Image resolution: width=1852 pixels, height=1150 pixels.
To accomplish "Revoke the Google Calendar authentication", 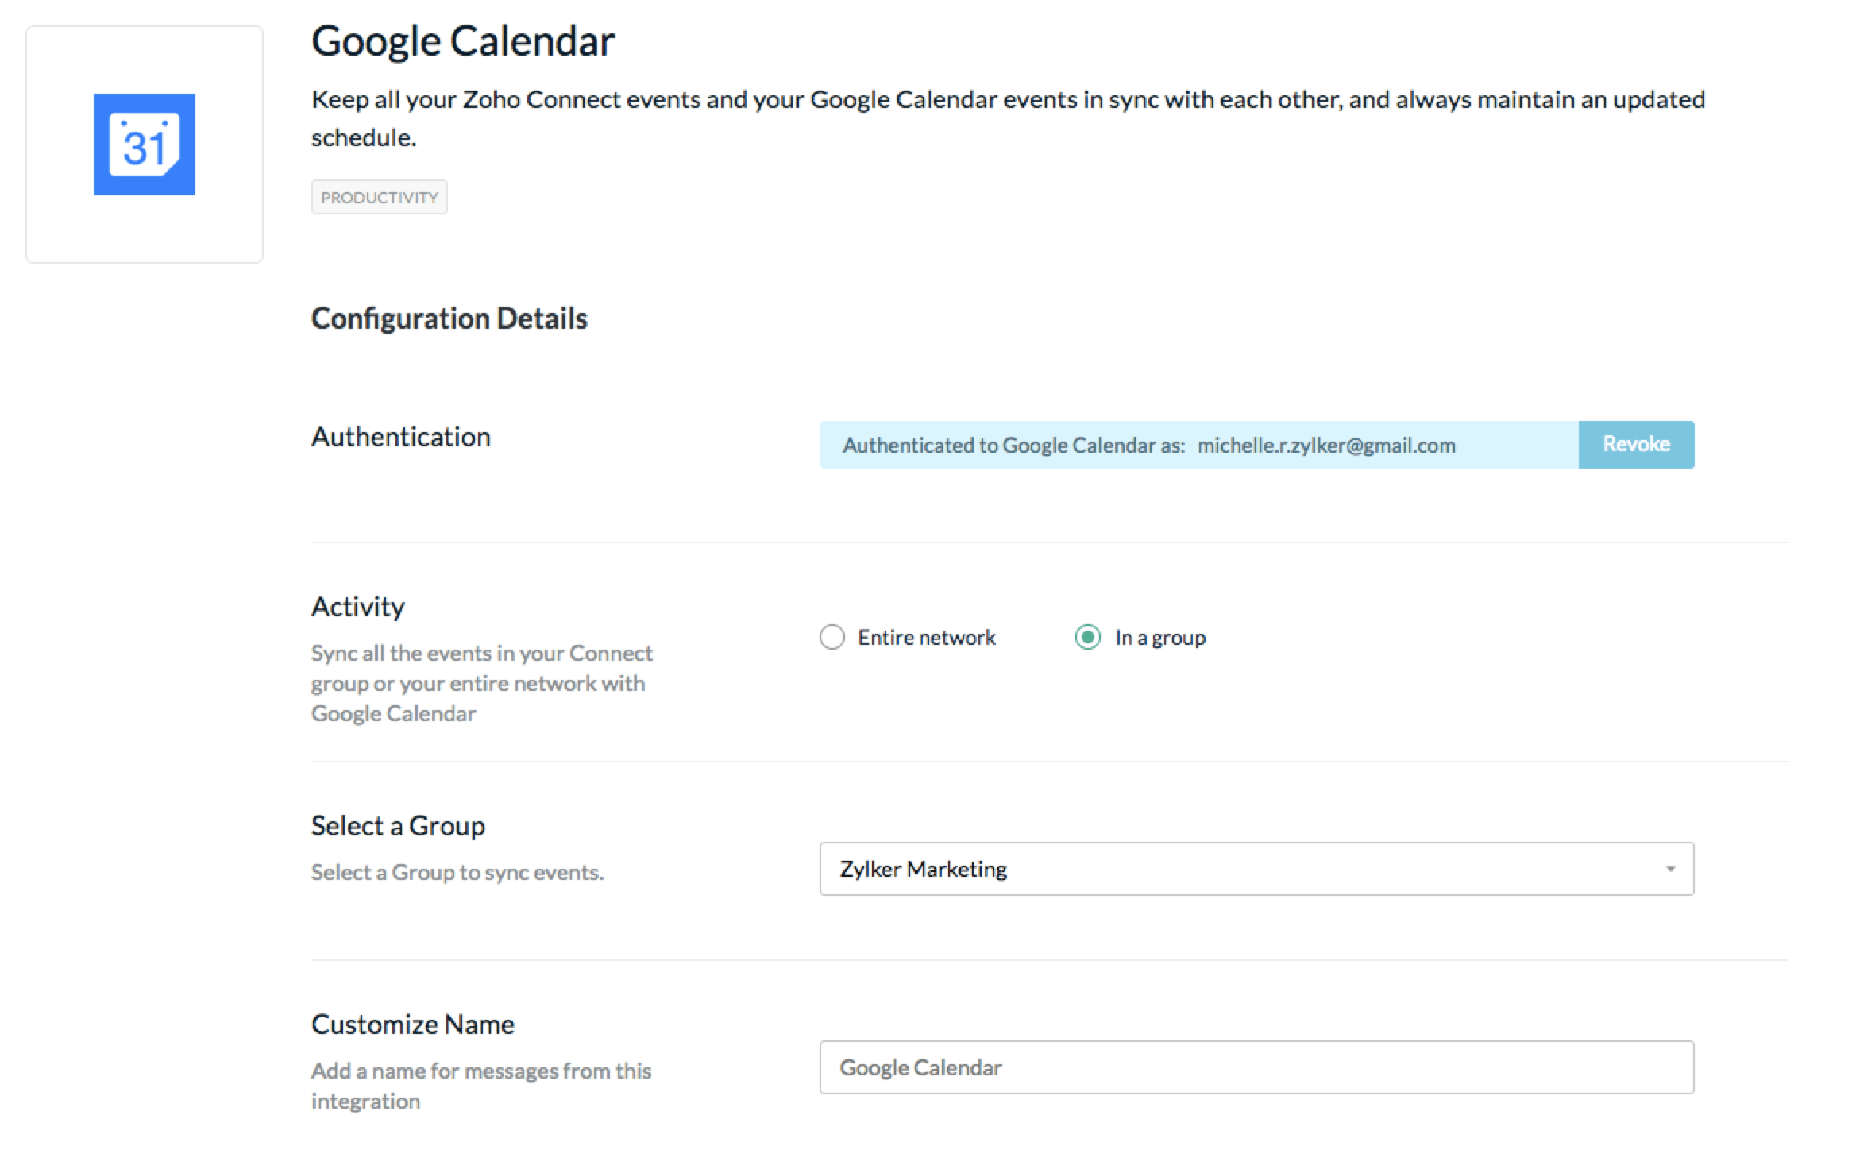I will [x=1635, y=444].
